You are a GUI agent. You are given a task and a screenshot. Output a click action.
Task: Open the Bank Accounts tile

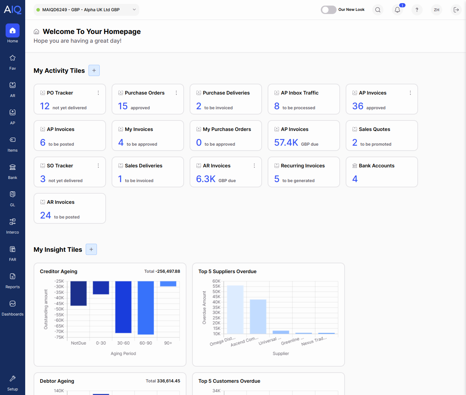click(382, 172)
